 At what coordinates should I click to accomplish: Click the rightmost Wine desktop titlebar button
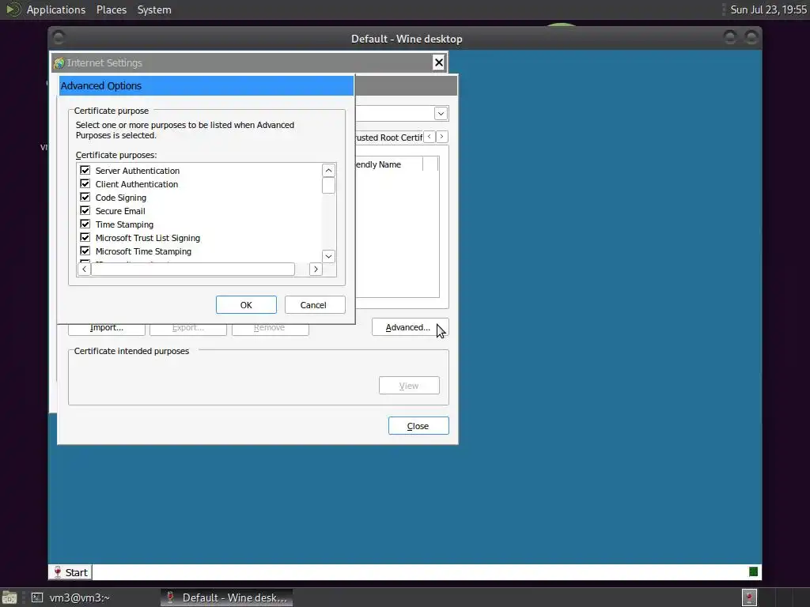(751, 38)
